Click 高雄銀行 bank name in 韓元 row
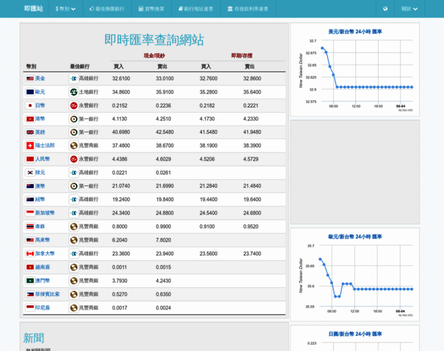Screen dimensions: 444x351 [89, 173]
